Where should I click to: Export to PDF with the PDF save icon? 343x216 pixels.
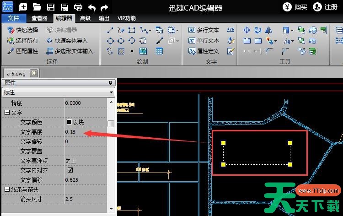tap(64, 7)
